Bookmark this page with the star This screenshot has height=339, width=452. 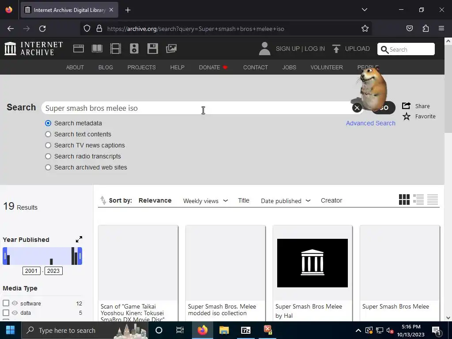365,29
